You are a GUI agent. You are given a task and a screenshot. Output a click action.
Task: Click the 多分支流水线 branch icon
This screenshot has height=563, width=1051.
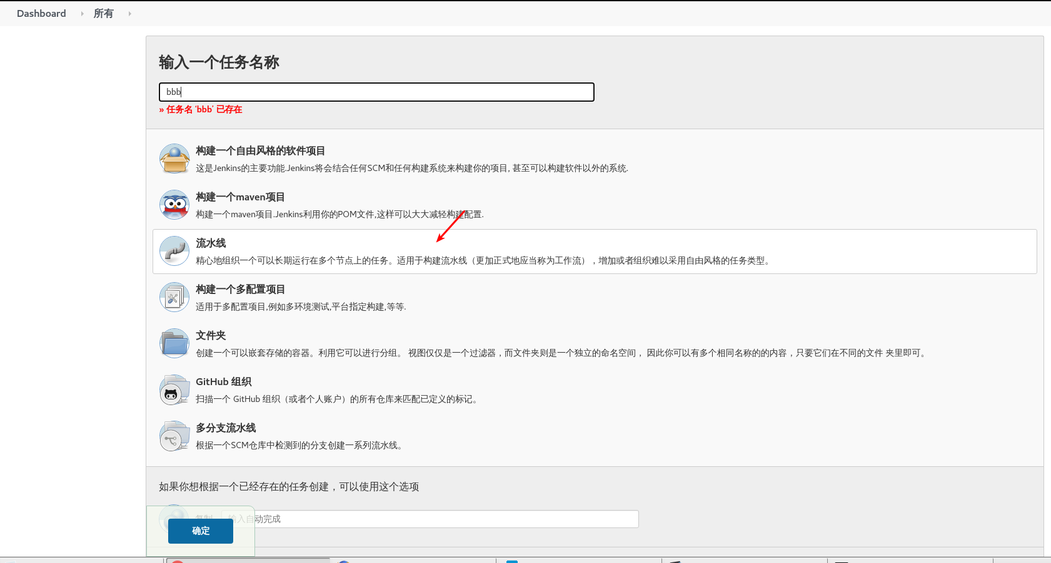point(174,436)
